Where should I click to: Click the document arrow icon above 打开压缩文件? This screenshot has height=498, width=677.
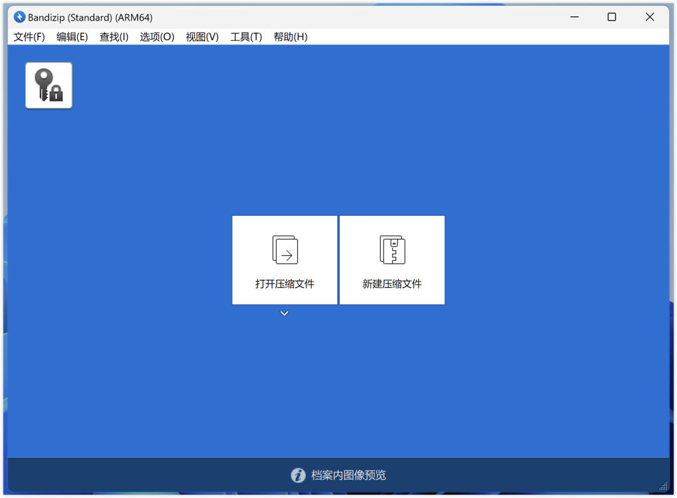(285, 250)
